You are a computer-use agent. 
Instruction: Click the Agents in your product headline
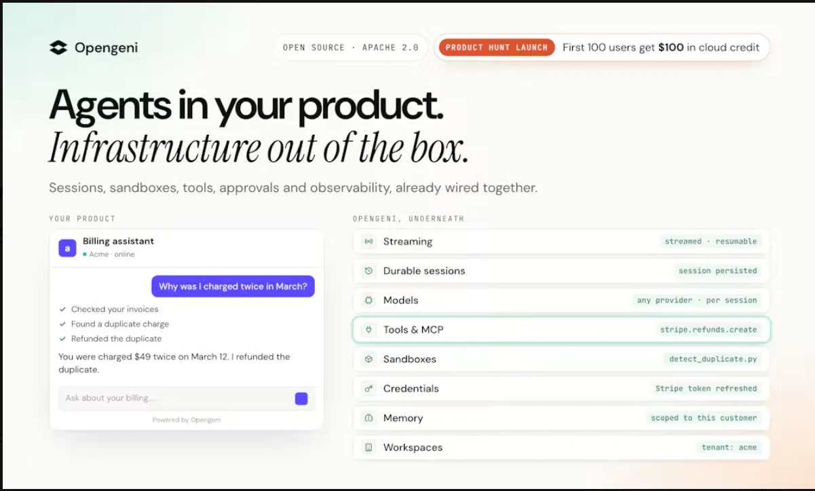(x=246, y=105)
